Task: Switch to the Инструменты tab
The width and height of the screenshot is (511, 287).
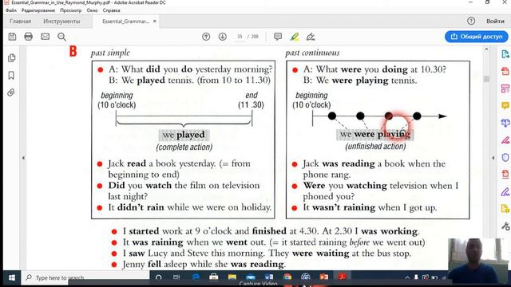Action: (61, 22)
